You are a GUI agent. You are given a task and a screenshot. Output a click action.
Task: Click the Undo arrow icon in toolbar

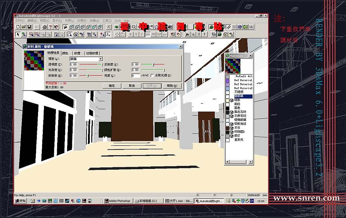(x=37, y=27)
